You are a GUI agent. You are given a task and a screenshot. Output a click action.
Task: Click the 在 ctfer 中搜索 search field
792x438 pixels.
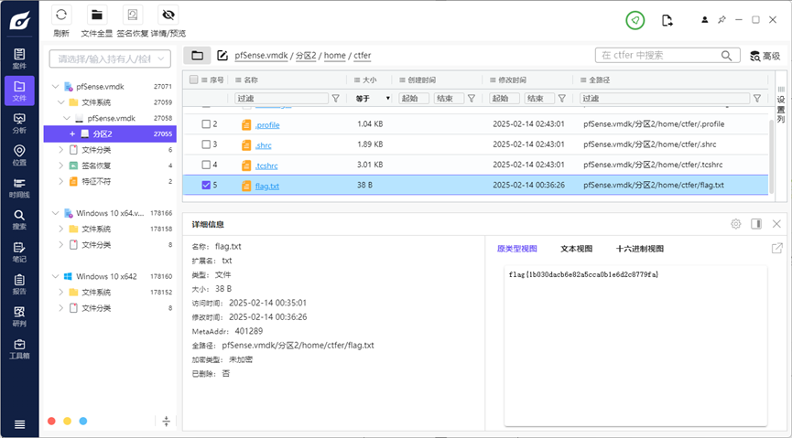[667, 56]
